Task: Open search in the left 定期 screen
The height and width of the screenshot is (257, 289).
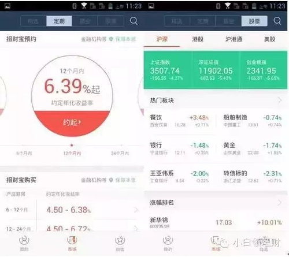Action: [x=134, y=21]
